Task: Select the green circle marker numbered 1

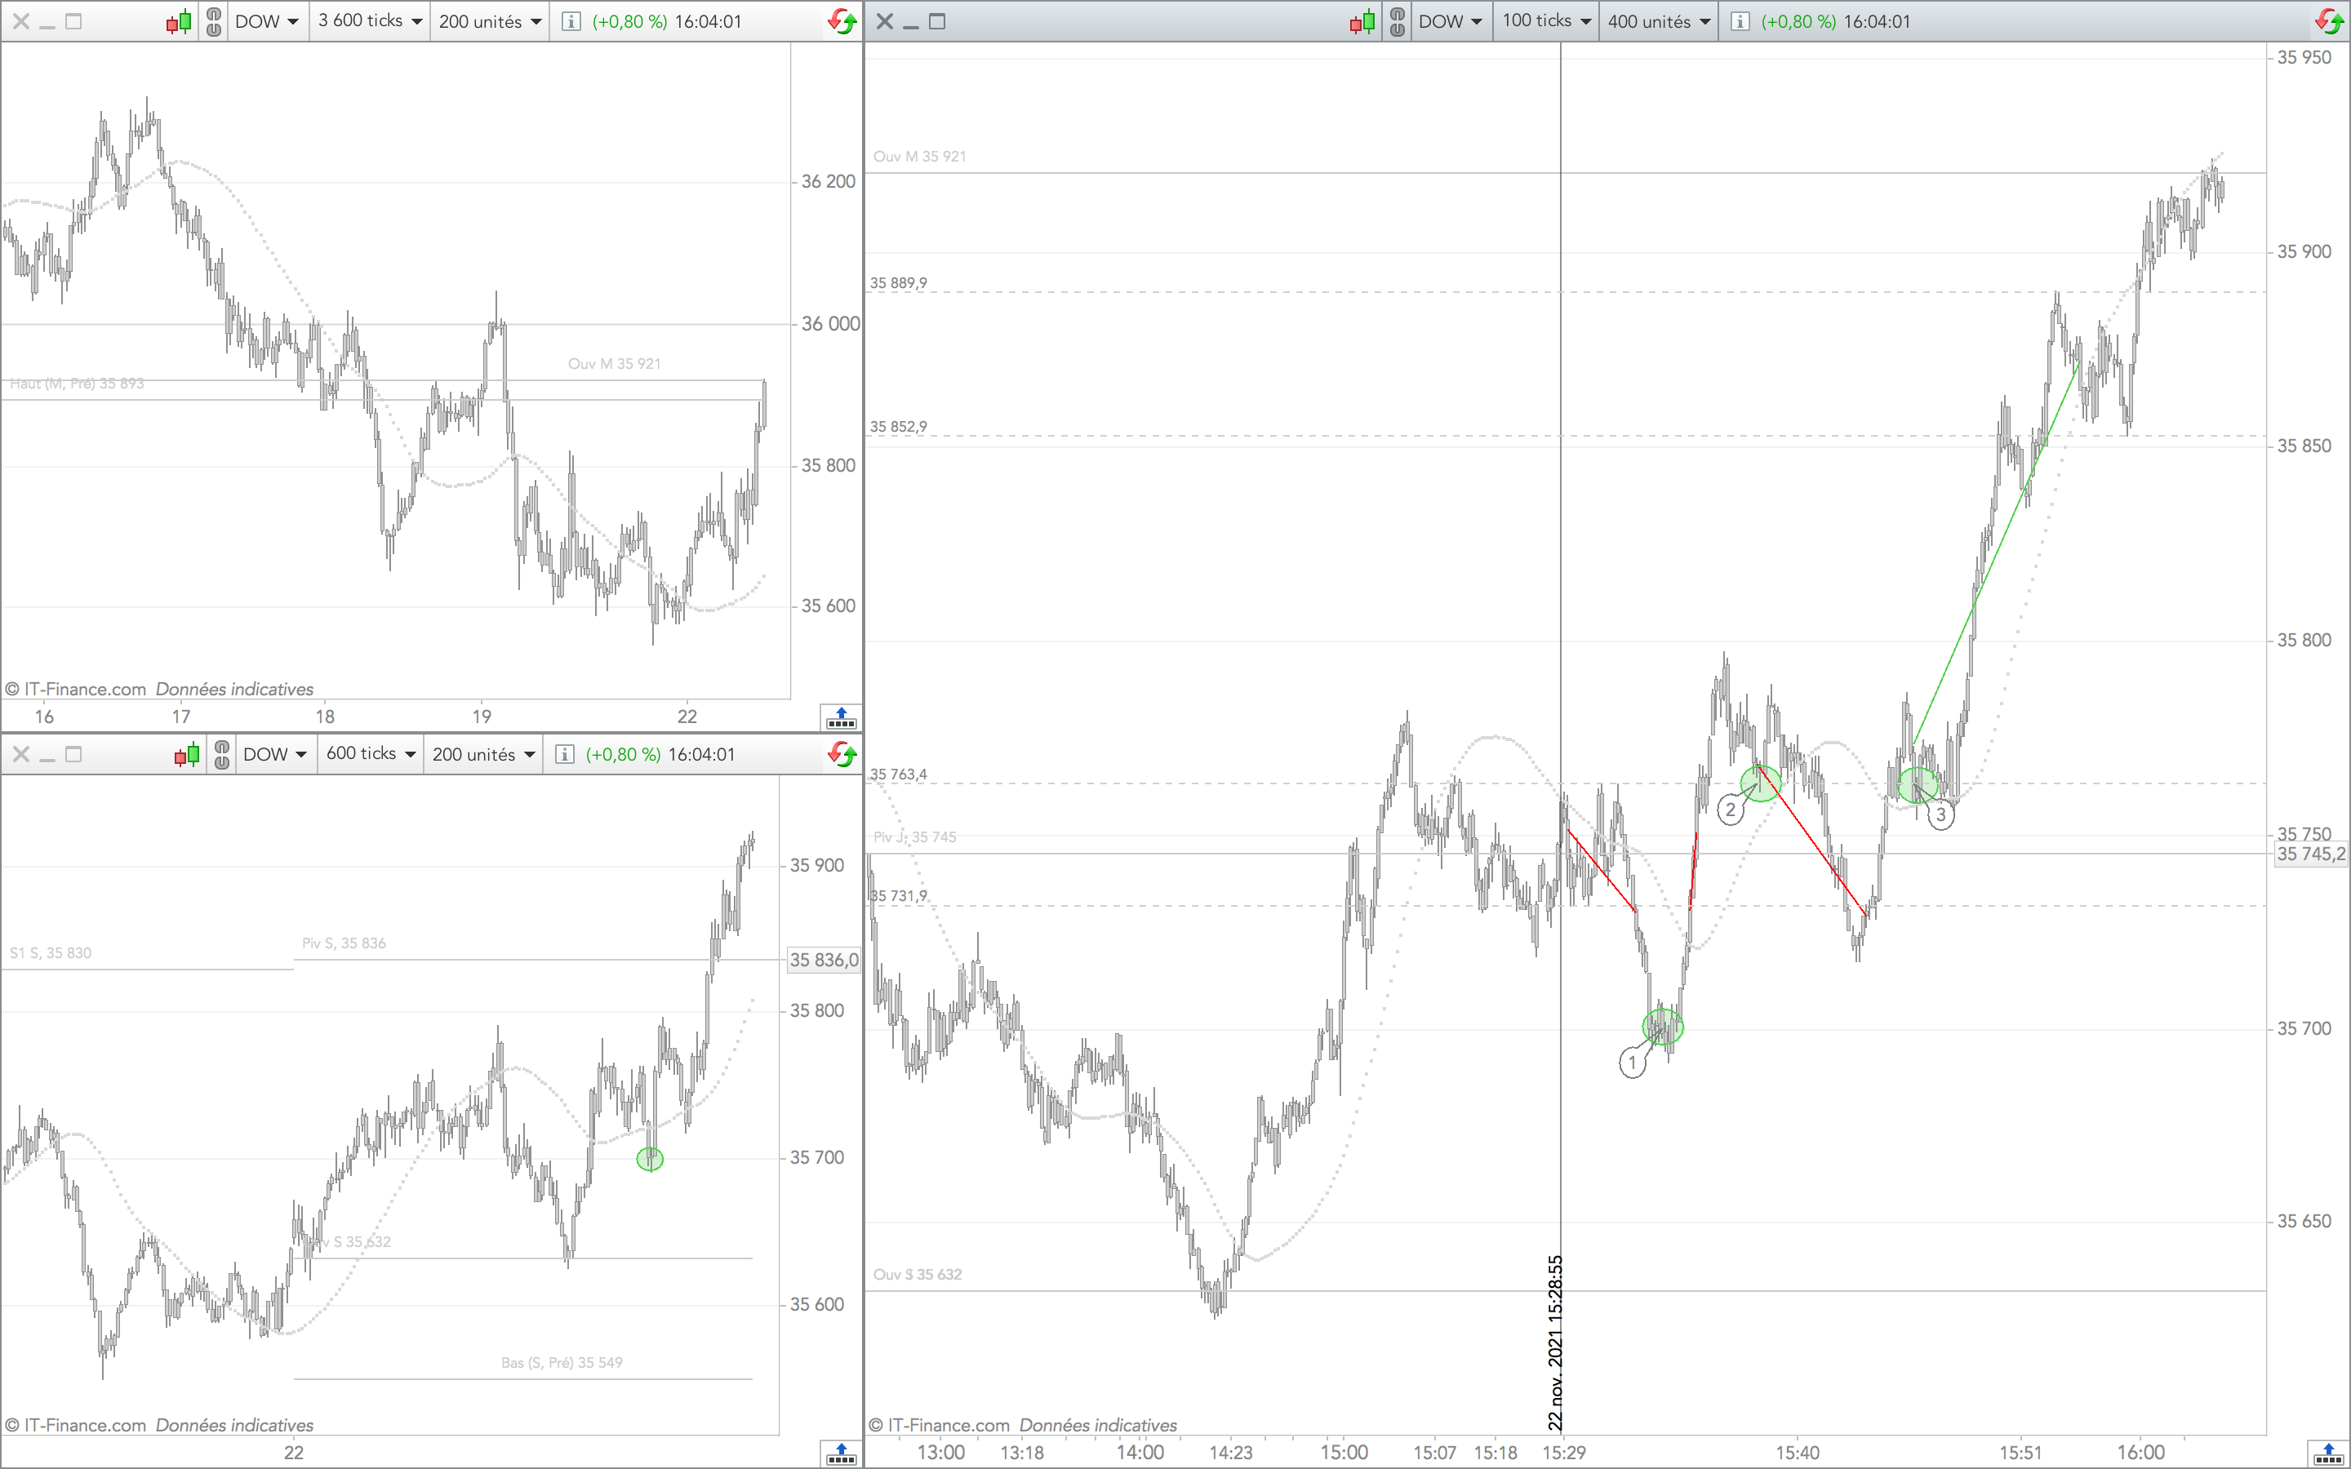Action: click(1662, 1026)
